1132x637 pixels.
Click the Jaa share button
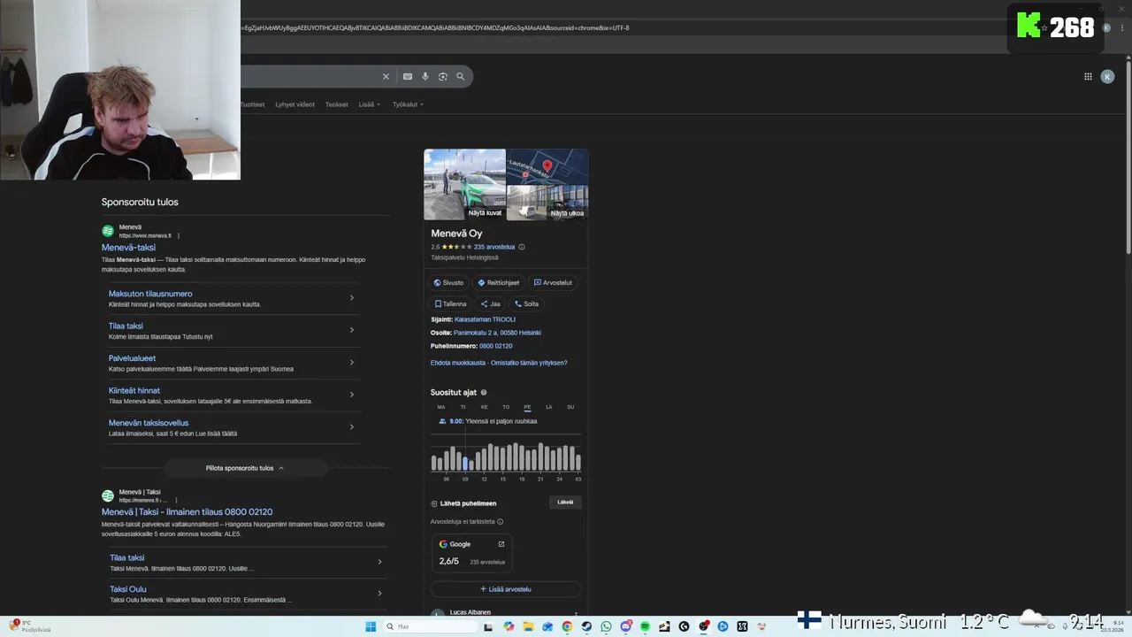point(491,303)
